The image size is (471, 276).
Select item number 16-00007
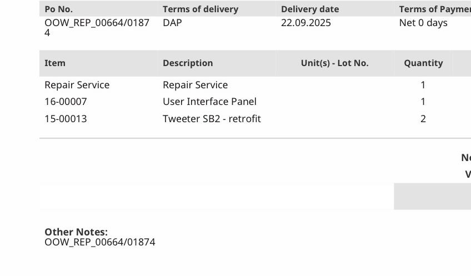(x=66, y=102)
